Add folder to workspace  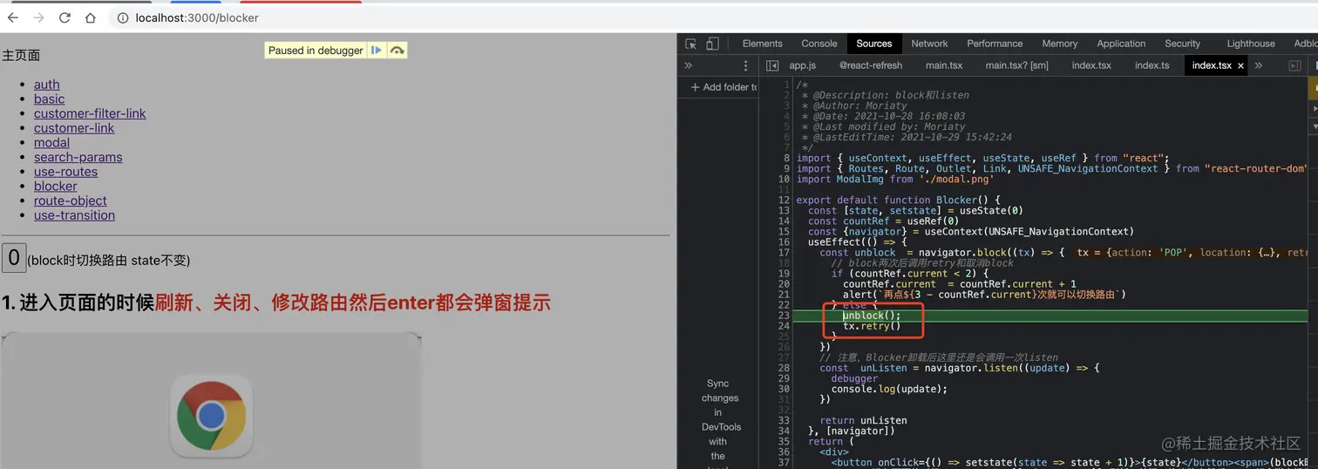tap(724, 87)
